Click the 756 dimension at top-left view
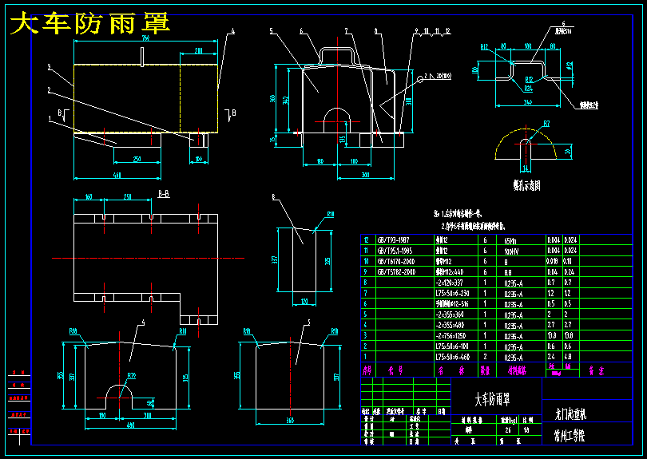This screenshot has width=647, height=459. pyautogui.click(x=145, y=38)
